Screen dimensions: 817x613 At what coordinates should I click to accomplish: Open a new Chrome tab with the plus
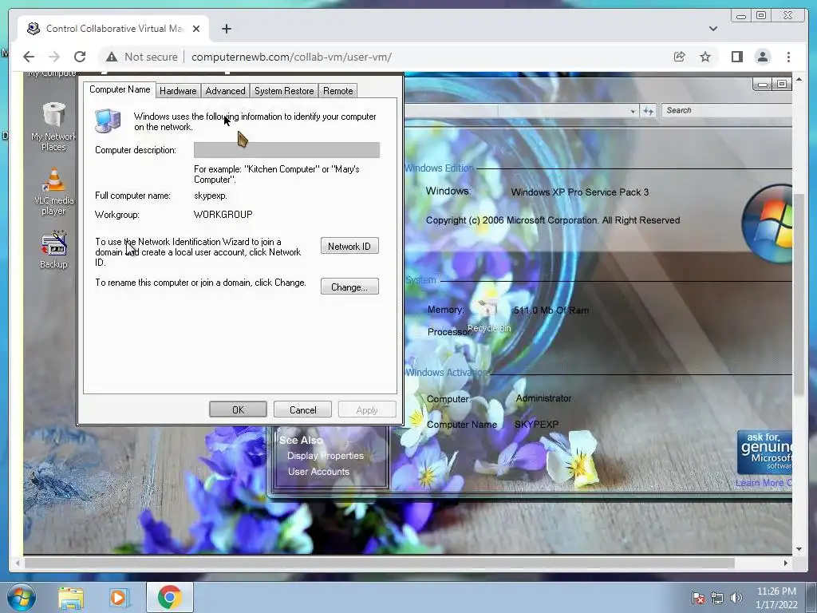coord(226,29)
